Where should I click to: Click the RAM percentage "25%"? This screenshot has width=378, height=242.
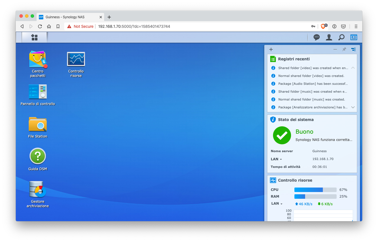343,197
